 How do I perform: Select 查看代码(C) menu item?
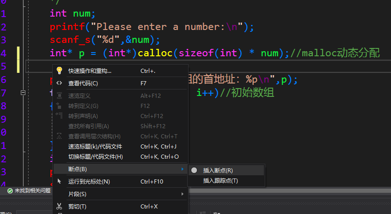pyautogui.click(x=121, y=83)
